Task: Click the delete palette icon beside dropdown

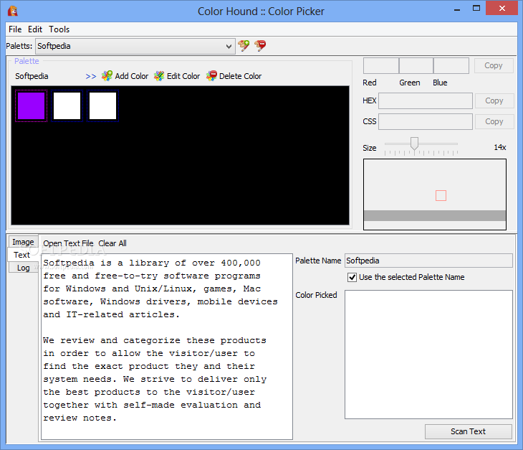Action: (x=260, y=45)
